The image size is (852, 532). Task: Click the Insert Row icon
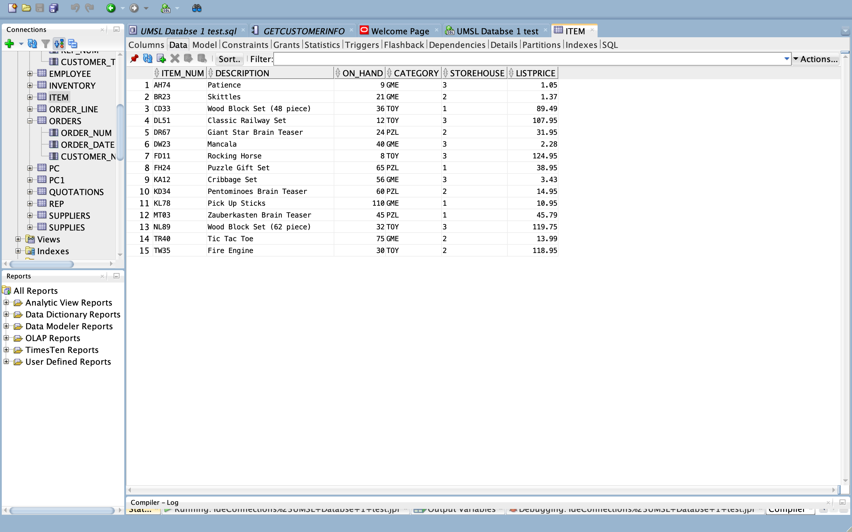(161, 59)
